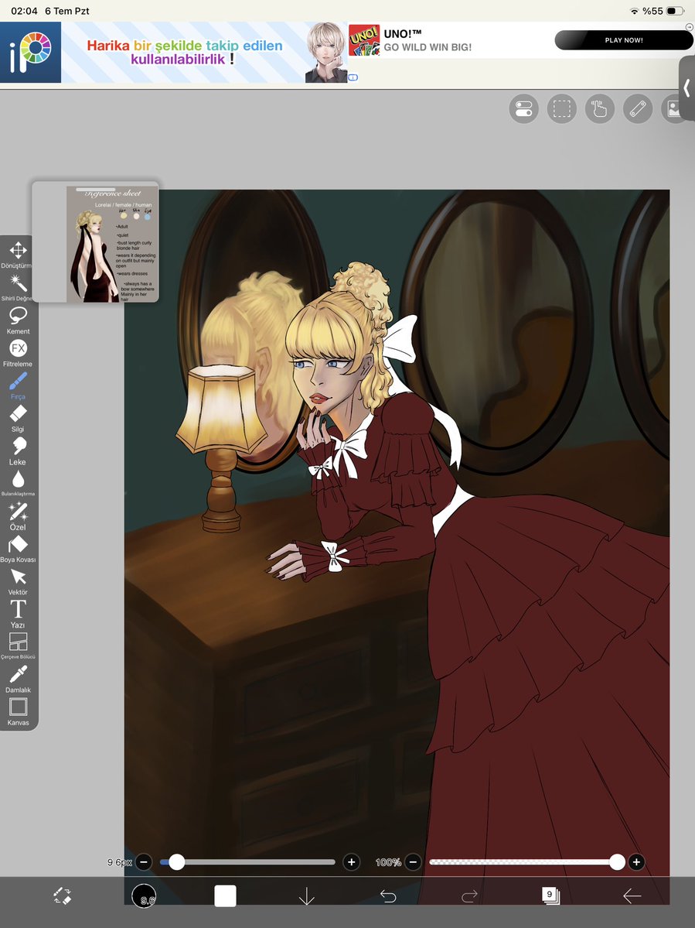
Task: Decrease brush size with minus button
Action: click(x=144, y=861)
